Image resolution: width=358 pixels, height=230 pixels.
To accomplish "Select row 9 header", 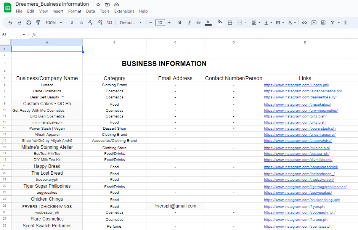I will coord(5,104).
